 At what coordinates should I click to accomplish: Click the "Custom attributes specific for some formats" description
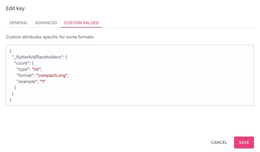click(49, 37)
